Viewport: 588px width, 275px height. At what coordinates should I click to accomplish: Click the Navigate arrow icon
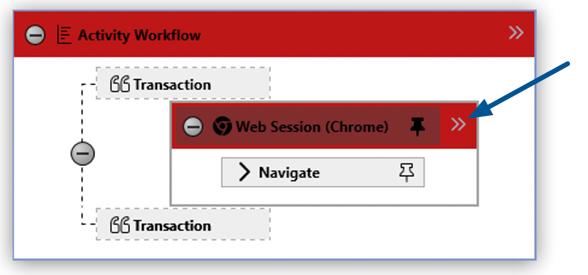pyautogui.click(x=244, y=172)
